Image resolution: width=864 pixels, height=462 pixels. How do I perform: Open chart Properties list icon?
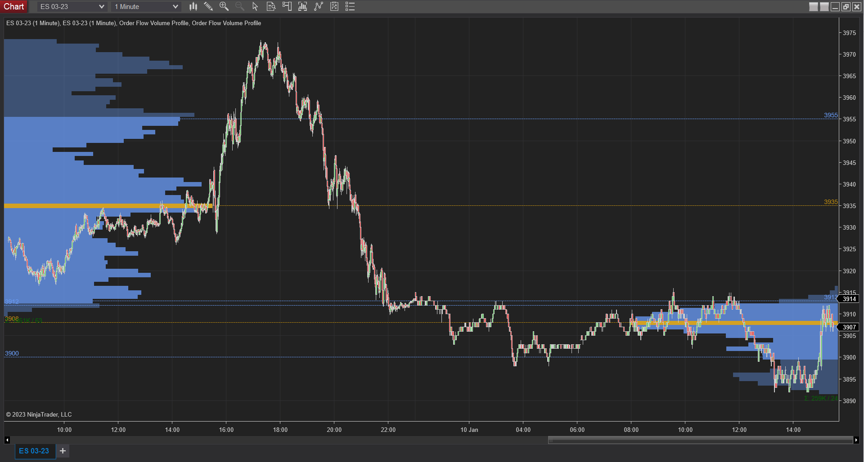coord(350,6)
